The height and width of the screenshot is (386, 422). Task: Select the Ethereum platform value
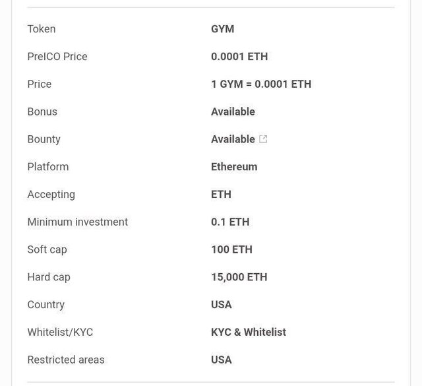[x=234, y=167]
